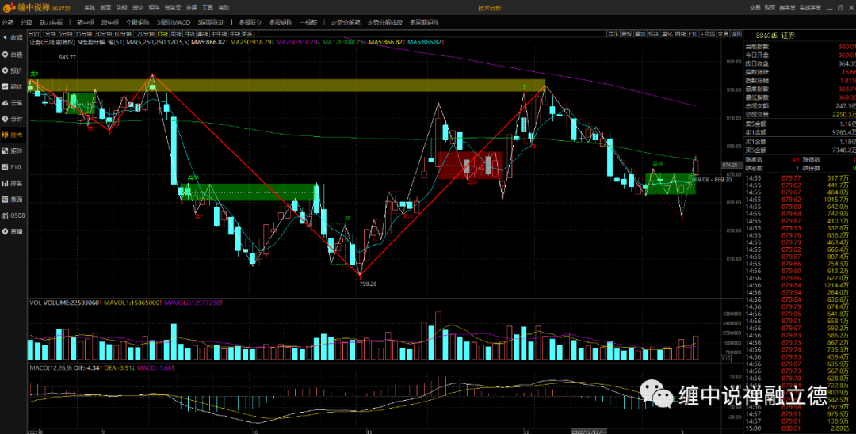
Task: Open the 期货 futures sidebar icon
Action: coord(13,86)
